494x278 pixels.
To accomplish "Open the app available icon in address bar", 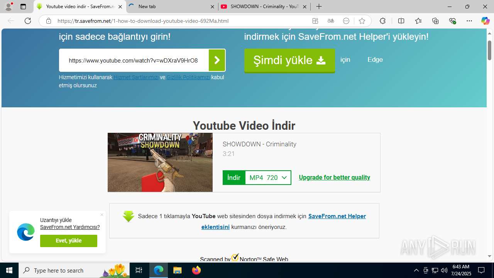I will [x=315, y=21].
